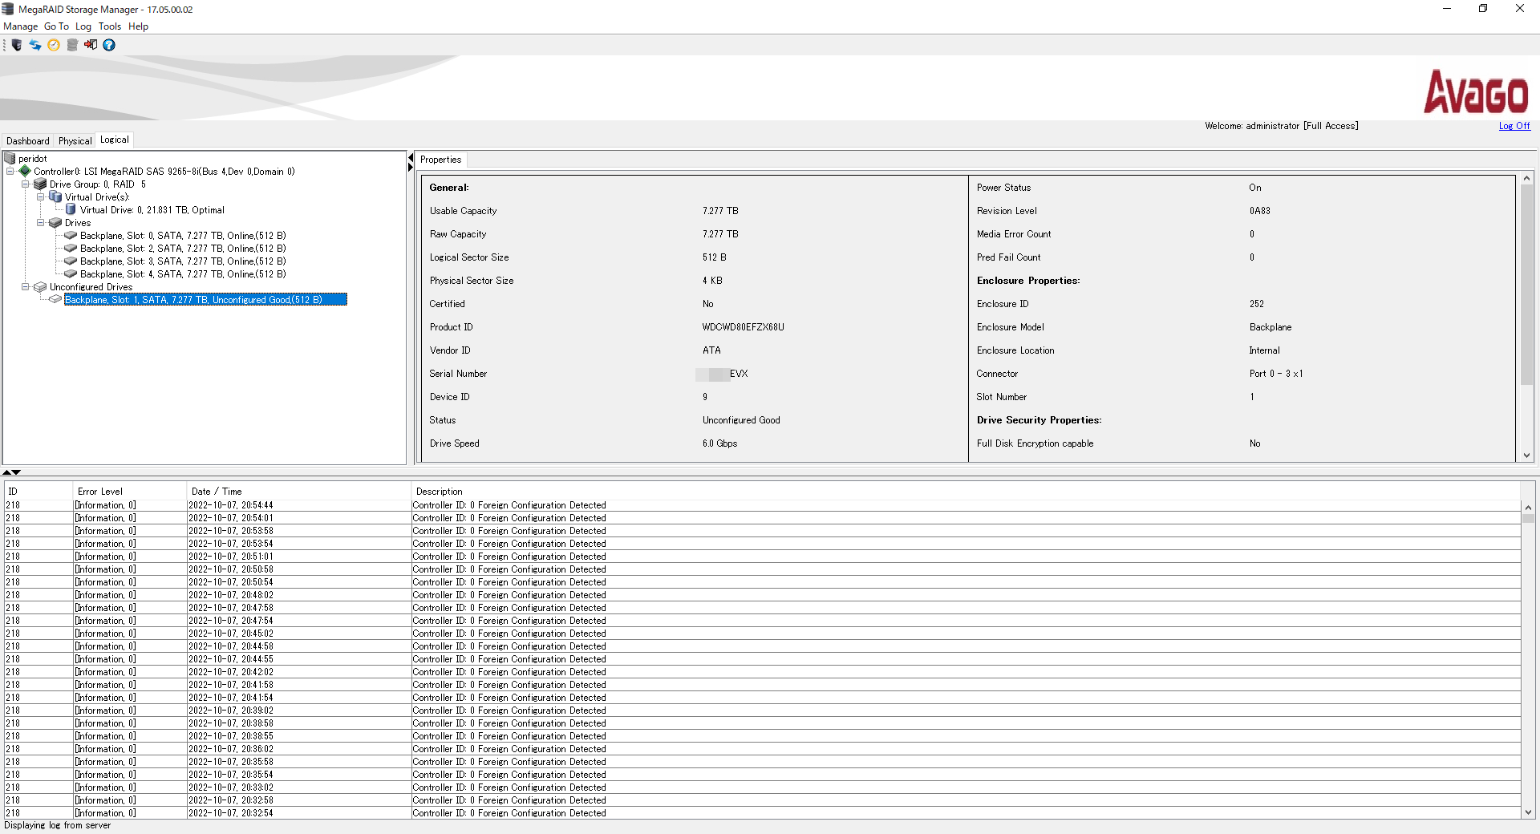Viewport: 1540px width, 834px height.
Task: Select Backplane Slot: 4 SATA drive row
Action: 183,274
